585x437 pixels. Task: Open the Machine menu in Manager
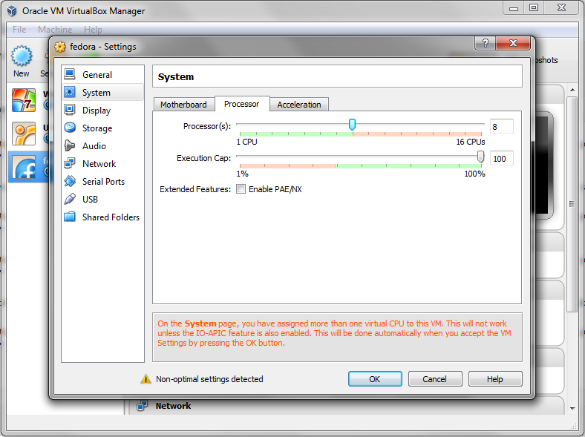click(55, 29)
